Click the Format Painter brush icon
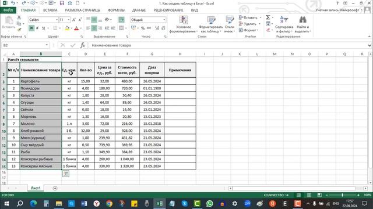 (19, 30)
